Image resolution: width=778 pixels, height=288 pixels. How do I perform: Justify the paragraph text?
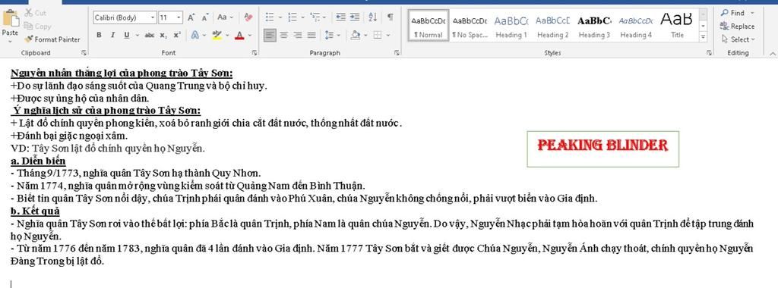(x=311, y=35)
